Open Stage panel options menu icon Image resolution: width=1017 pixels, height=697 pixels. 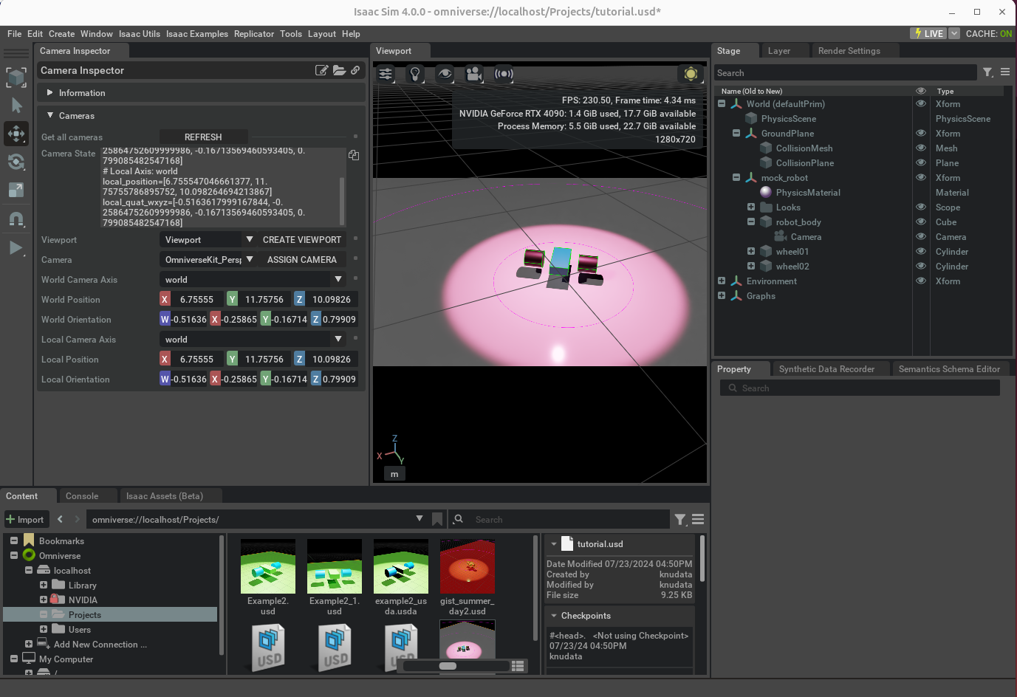point(1005,72)
